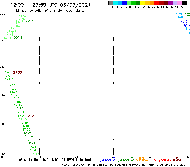190x167 pixels.
Task: Click the '70 (ft)' legend unit label
Action: pyautogui.click(x=184, y=7)
